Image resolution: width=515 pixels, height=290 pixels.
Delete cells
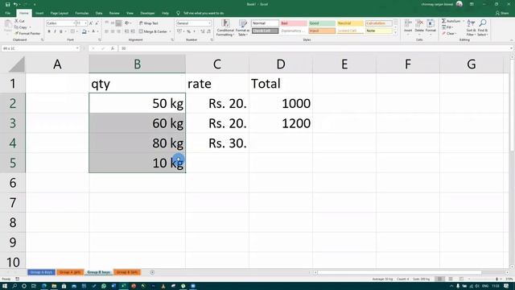[419, 27]
